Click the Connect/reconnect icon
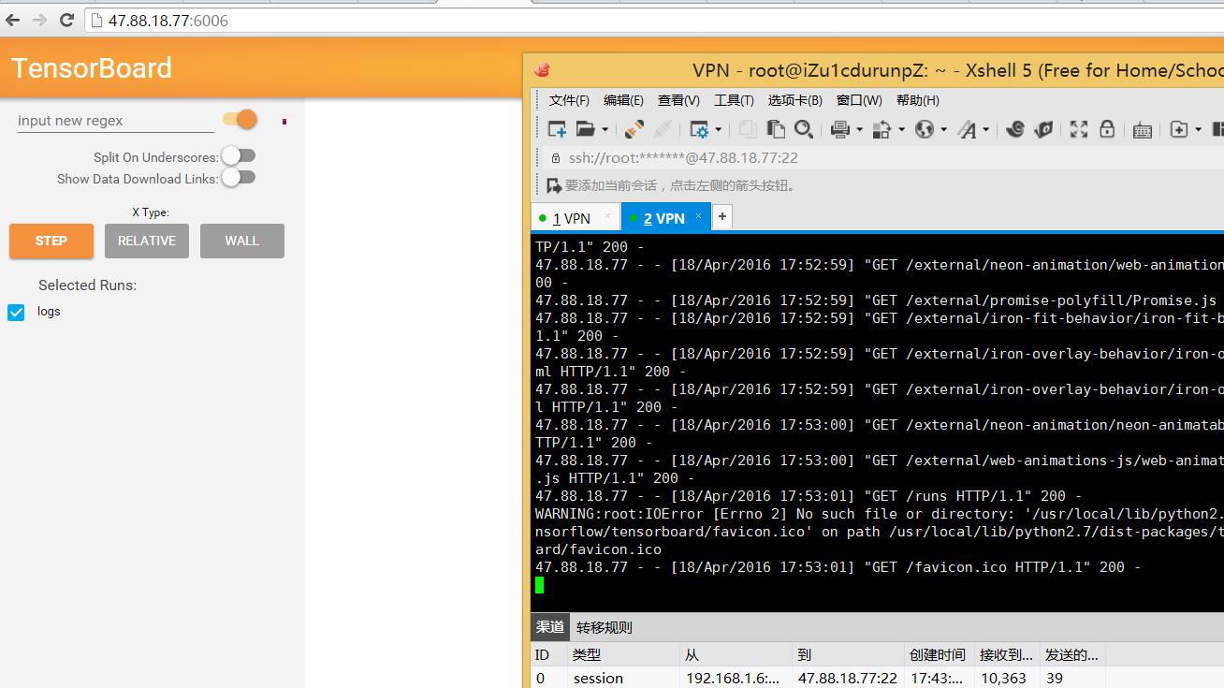This screenshot has width=1224, height=688. click(x=634, y=129)
